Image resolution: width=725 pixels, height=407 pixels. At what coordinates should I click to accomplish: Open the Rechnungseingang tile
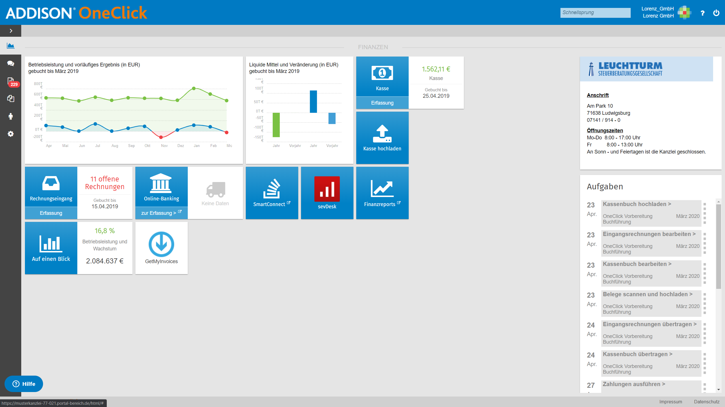(51, 187)
